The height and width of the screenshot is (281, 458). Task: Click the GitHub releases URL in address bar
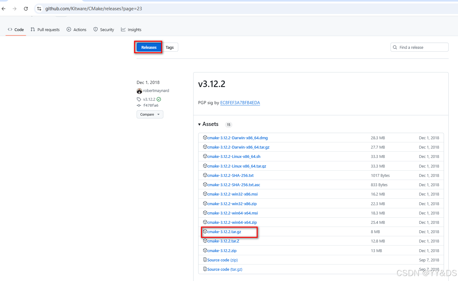pos(94,9)
